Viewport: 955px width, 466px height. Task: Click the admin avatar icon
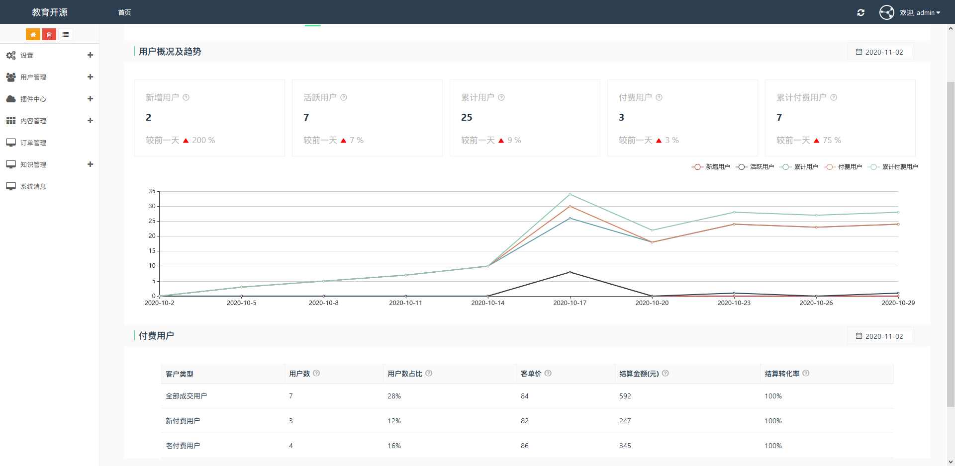click(x=887, y=12)
